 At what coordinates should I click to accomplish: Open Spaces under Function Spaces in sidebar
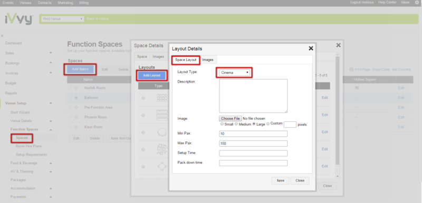(x=22, y=138)
